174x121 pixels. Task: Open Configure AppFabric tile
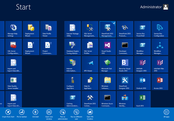tap(72, 82)
